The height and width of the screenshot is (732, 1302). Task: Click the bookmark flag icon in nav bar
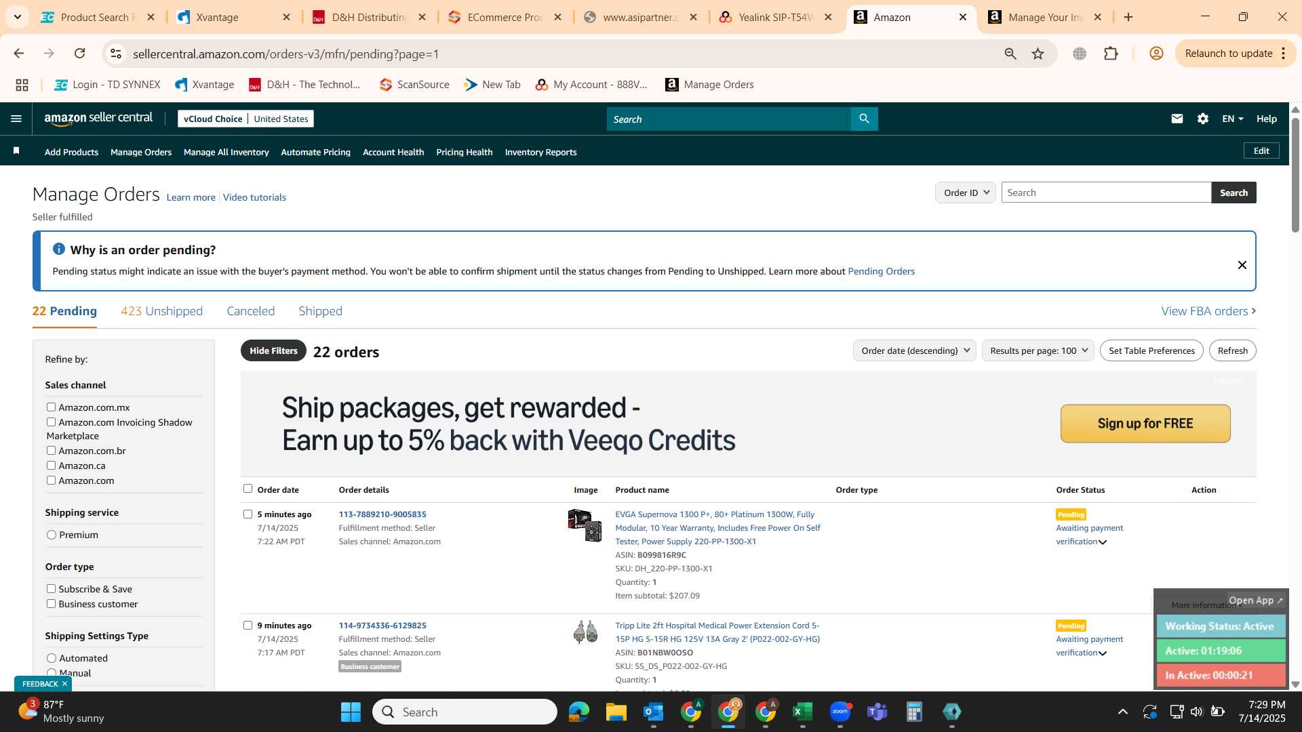click(x=16, y=150)
